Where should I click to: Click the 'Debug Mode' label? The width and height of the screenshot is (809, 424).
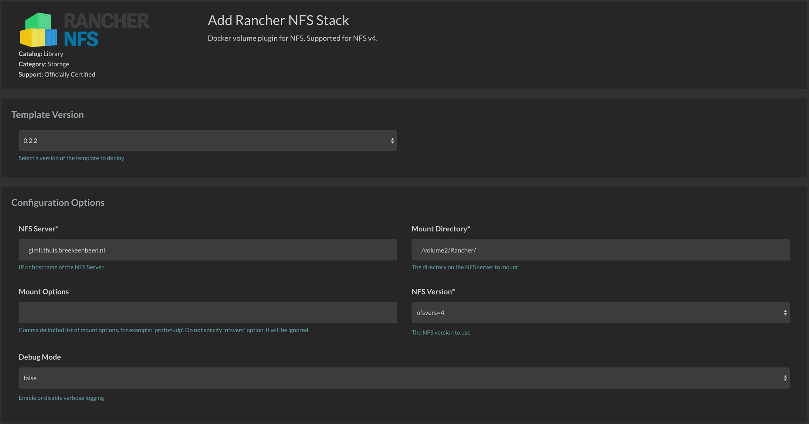click(40, 357)
